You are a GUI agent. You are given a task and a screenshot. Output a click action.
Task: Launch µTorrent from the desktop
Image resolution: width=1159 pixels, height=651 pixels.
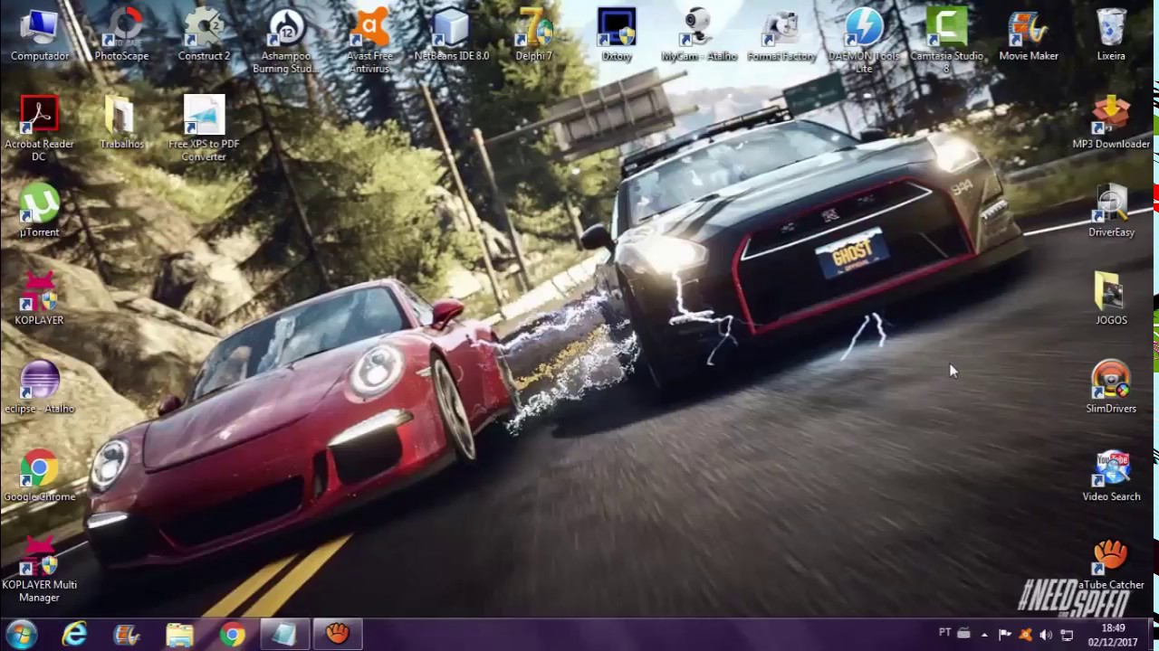tap(39, 211)
